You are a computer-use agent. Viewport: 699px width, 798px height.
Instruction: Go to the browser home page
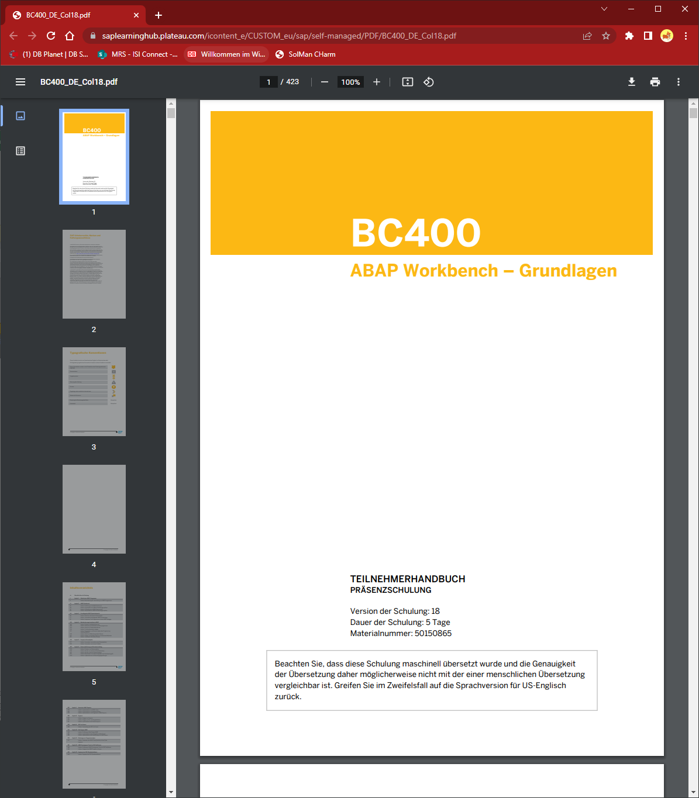pos(70,36)
